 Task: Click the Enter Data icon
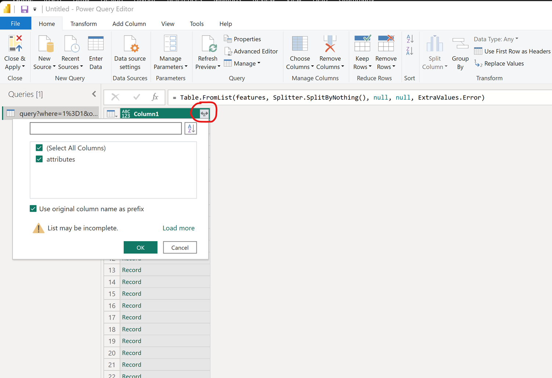[96, 44]
